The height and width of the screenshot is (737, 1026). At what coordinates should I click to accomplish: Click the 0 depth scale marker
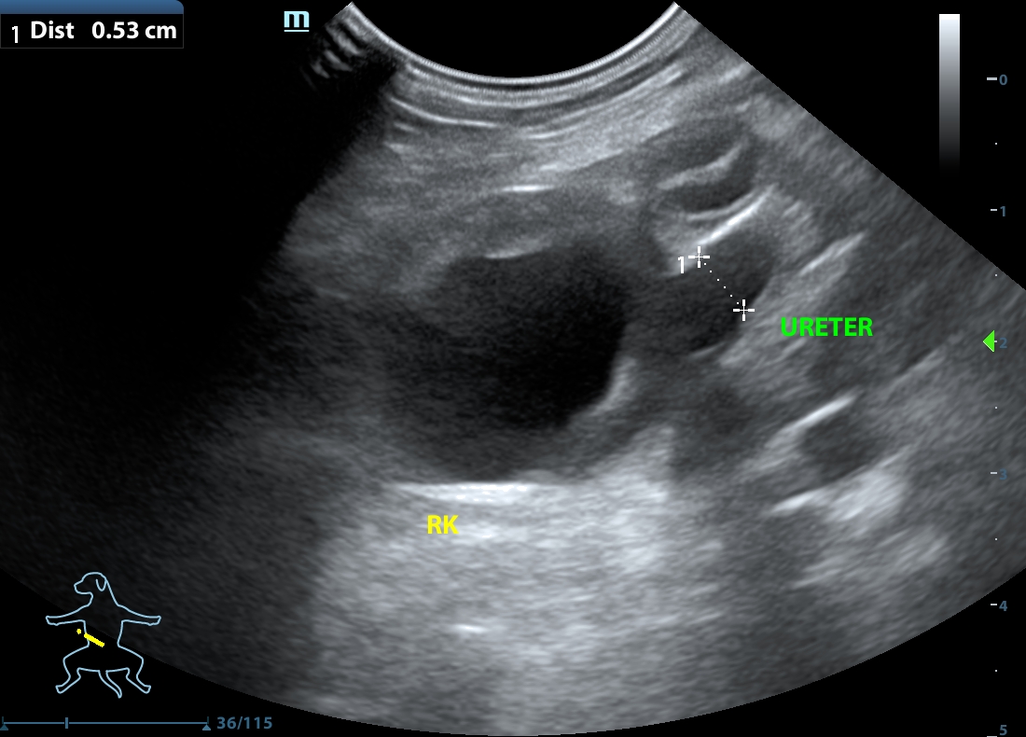click(1001, 80)
